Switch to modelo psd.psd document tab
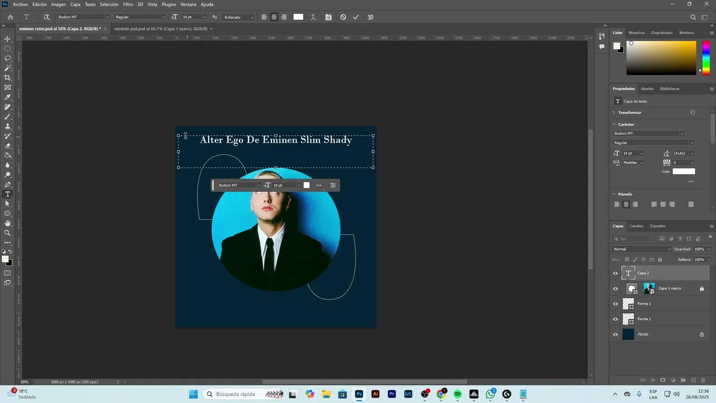The height and width of the screenshot is (403, 716). click(161, 29)
